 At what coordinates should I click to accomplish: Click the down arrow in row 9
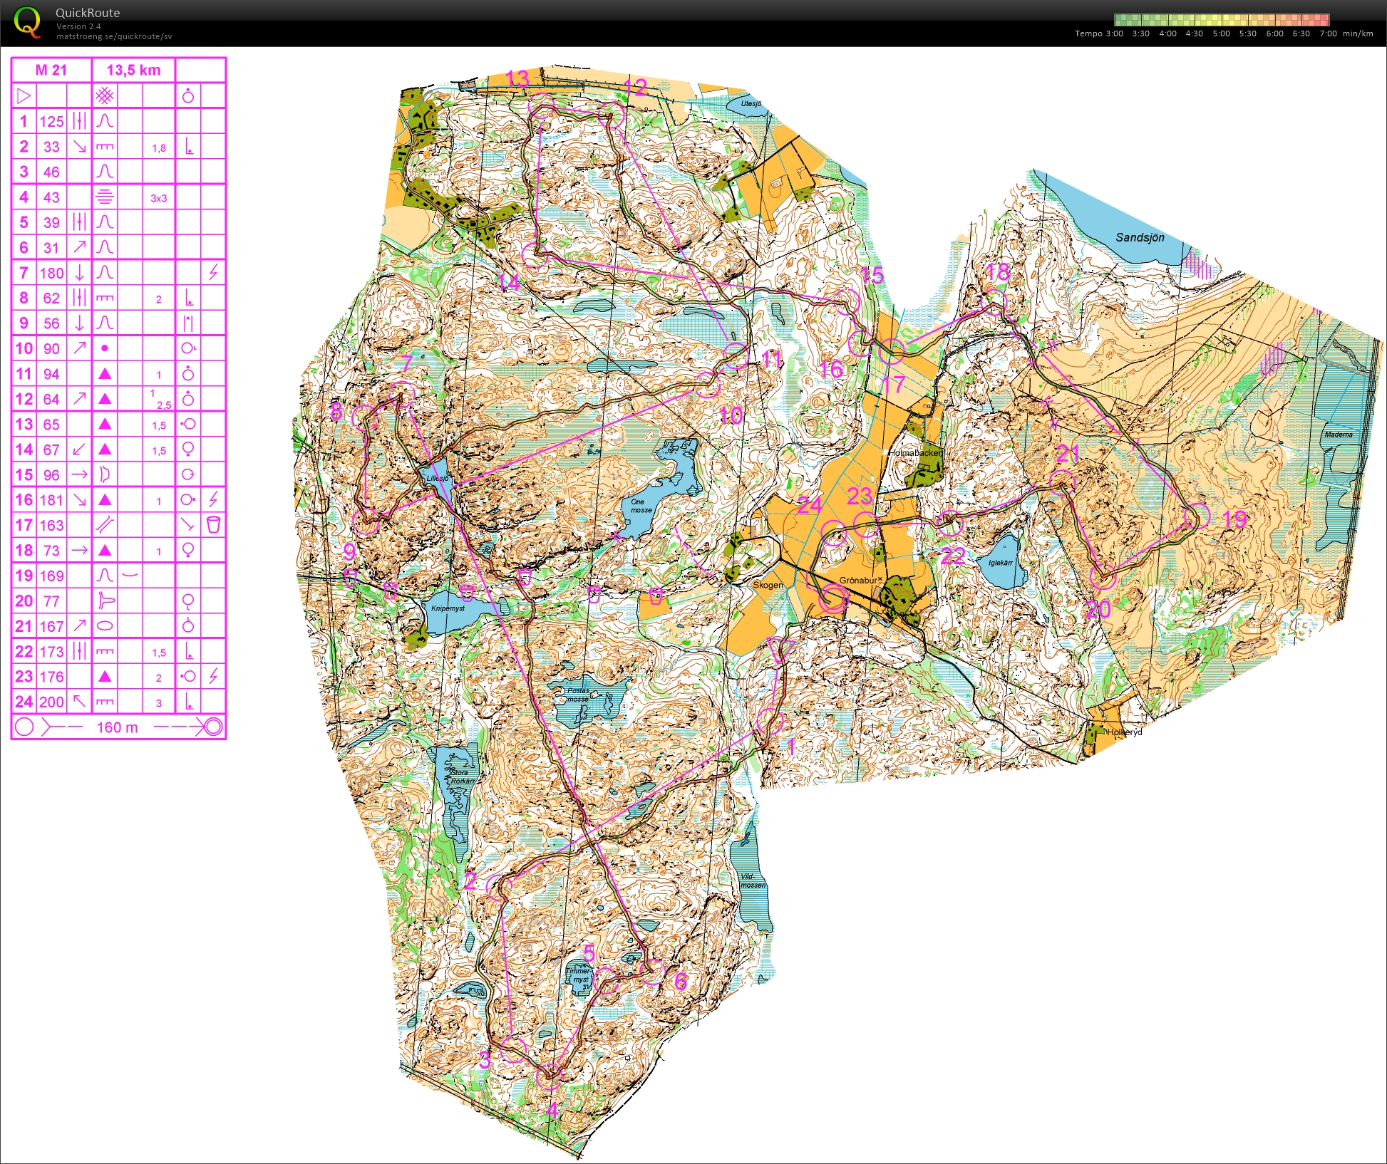coord(80,323)
